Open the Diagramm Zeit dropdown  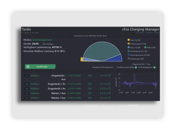click(150, 64)
